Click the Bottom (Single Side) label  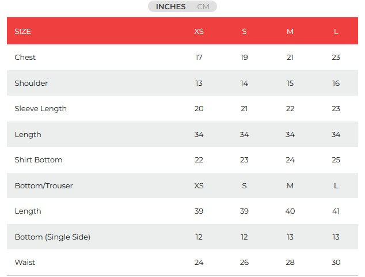pyautogui.click(x=52, y=237)
